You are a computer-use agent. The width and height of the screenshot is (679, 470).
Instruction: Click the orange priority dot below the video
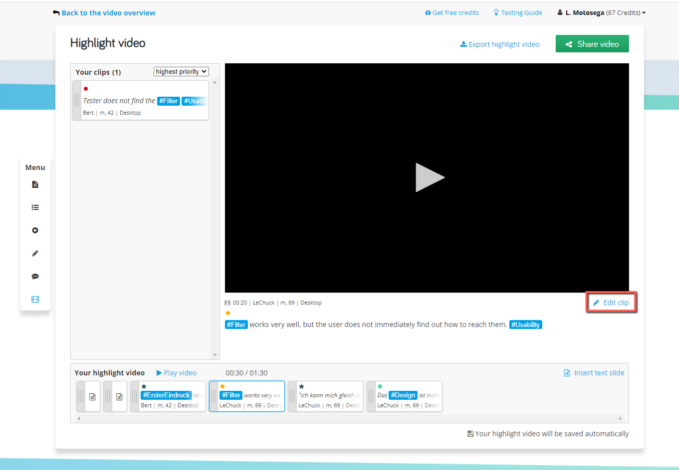pyautogui.click(x=228, y=313)
